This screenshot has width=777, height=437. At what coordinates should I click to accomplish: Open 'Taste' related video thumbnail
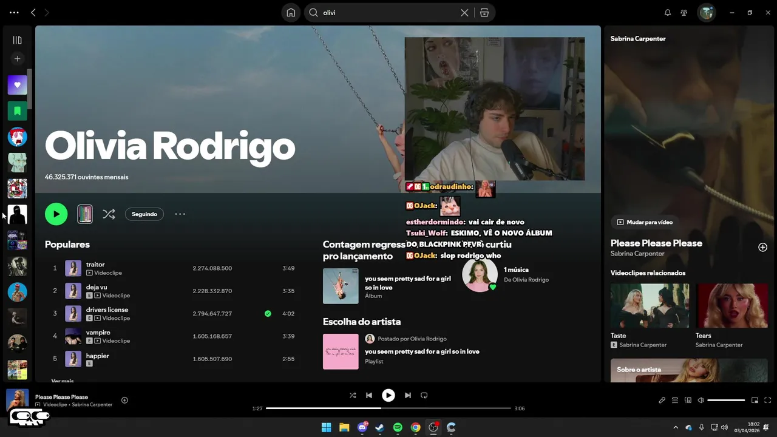click(650, 306)
